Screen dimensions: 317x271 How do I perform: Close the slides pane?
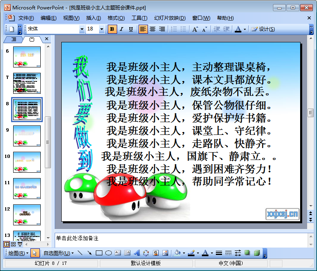47,39
